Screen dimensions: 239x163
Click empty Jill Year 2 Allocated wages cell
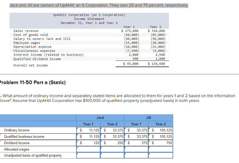point(161,149)
